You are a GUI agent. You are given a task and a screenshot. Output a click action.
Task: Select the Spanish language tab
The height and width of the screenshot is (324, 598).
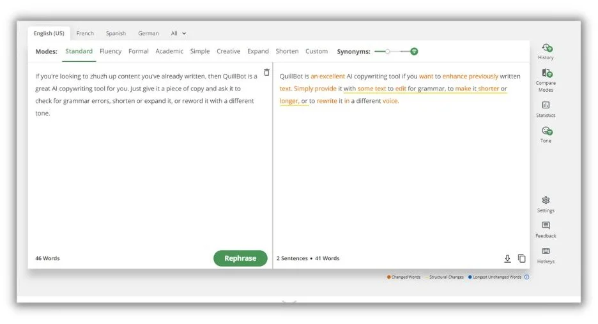[116, 33]
